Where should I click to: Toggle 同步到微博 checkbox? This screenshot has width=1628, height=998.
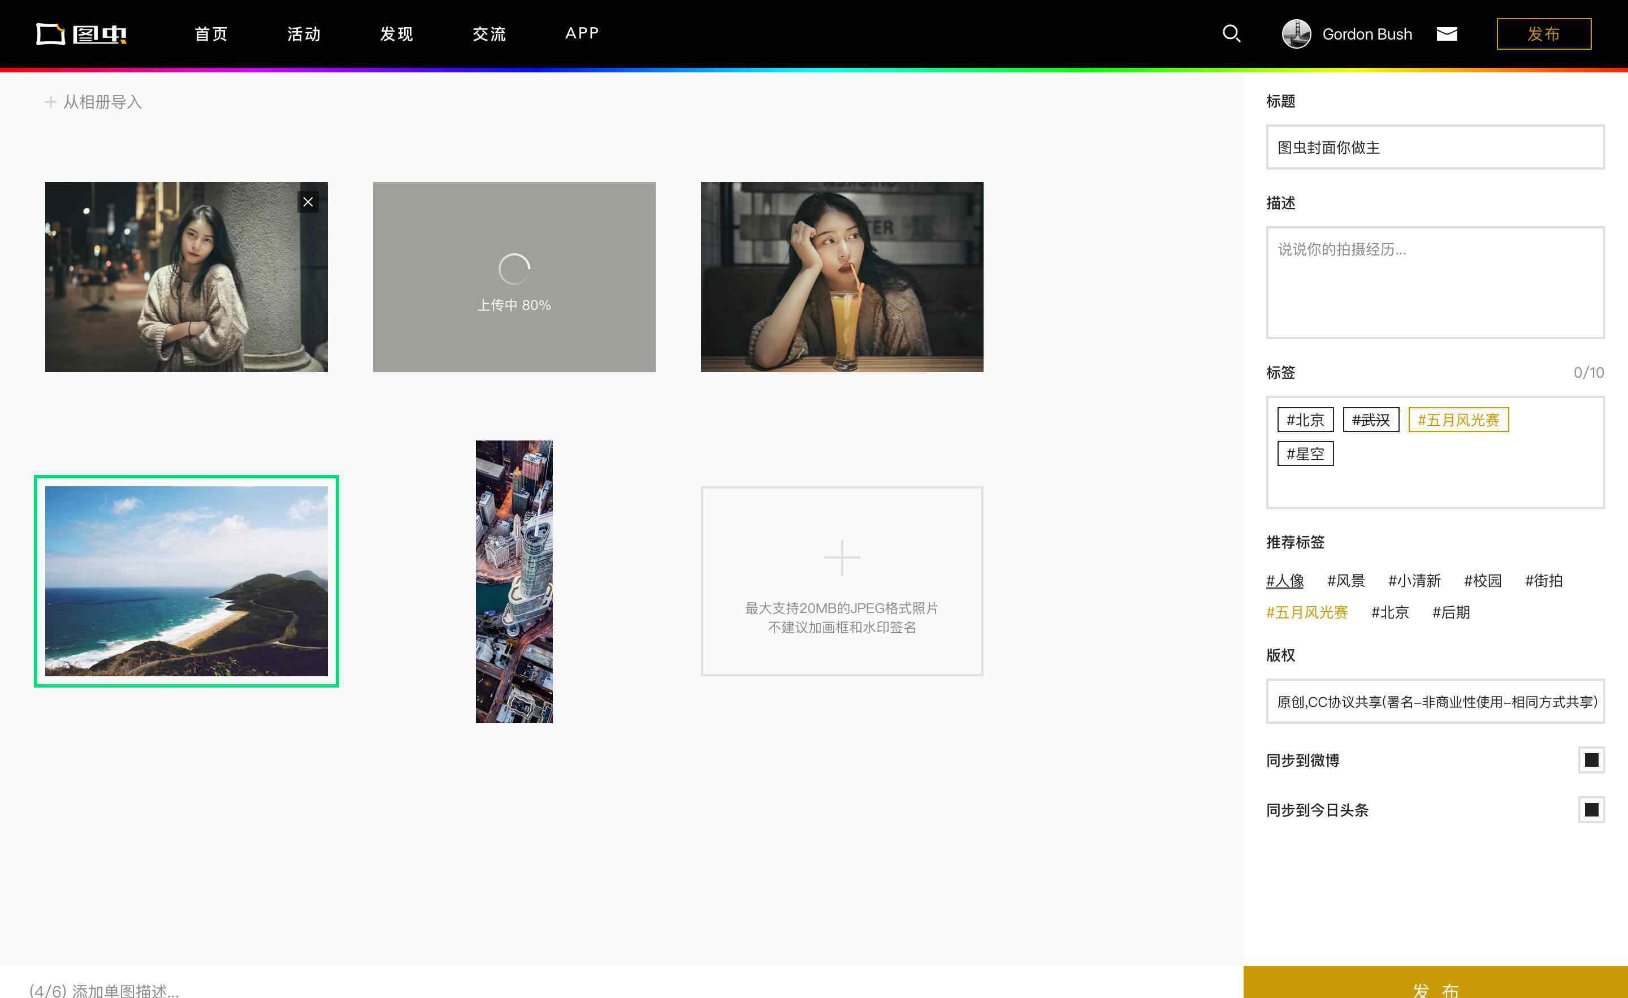(1591, 760)
